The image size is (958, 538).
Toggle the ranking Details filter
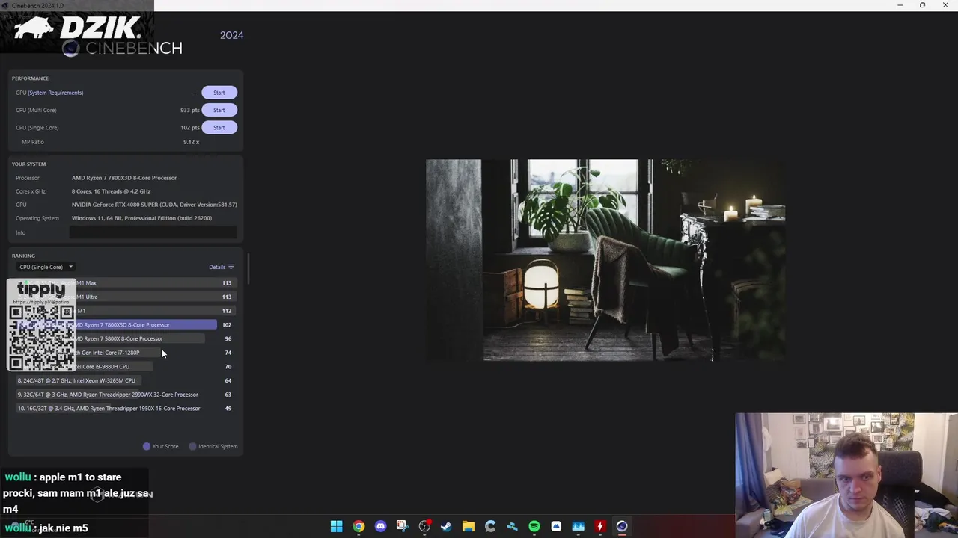tap(222, 267)
